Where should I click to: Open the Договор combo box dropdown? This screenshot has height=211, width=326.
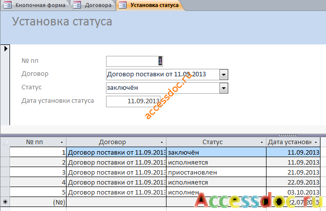pyautogui.click(x=223, y=75)
